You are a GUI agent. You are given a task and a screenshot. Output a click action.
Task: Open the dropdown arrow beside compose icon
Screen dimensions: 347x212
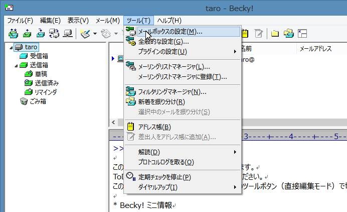[95, 34]
